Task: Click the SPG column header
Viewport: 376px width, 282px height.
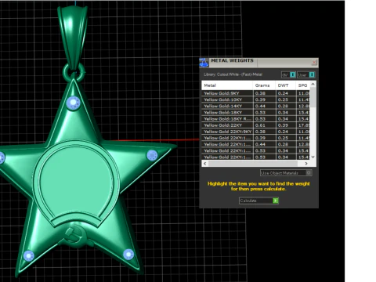Action: (x=303, y=85)
